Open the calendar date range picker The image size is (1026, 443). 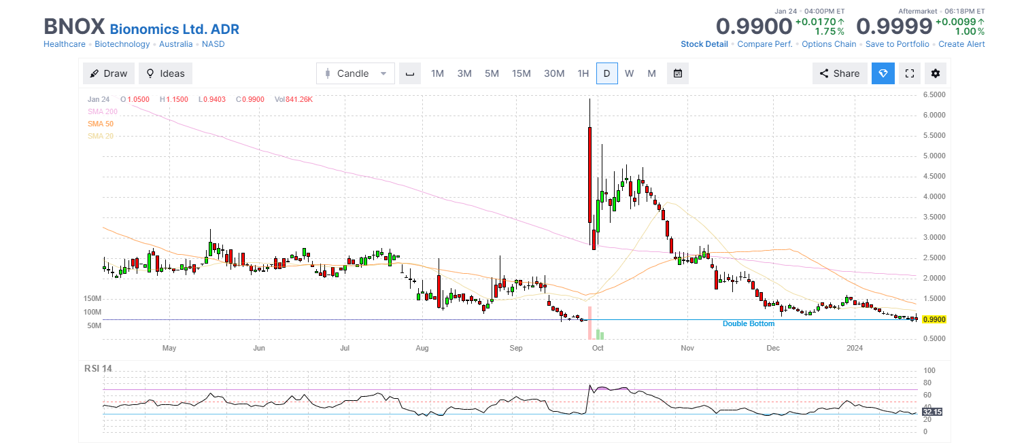[678, 73]
